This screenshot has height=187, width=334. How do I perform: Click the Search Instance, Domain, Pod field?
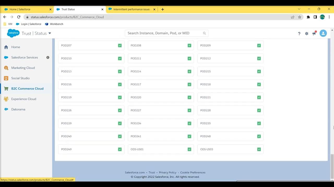pyautogui.click(x=166, y=33)
